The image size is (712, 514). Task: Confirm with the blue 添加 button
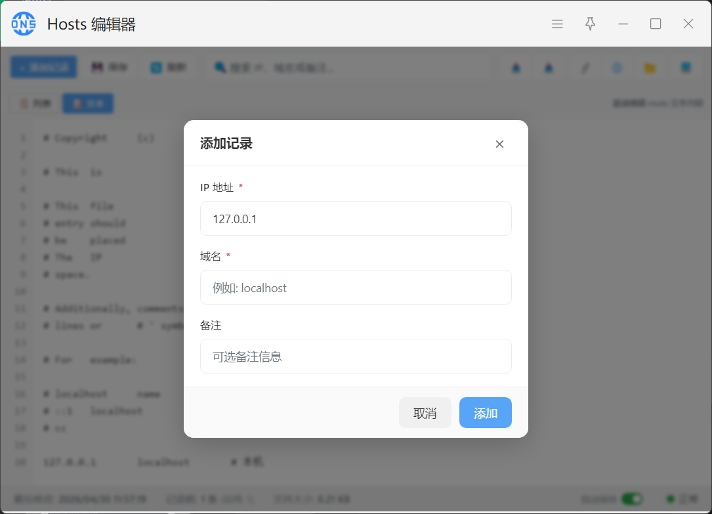click(x=486, y=413)
